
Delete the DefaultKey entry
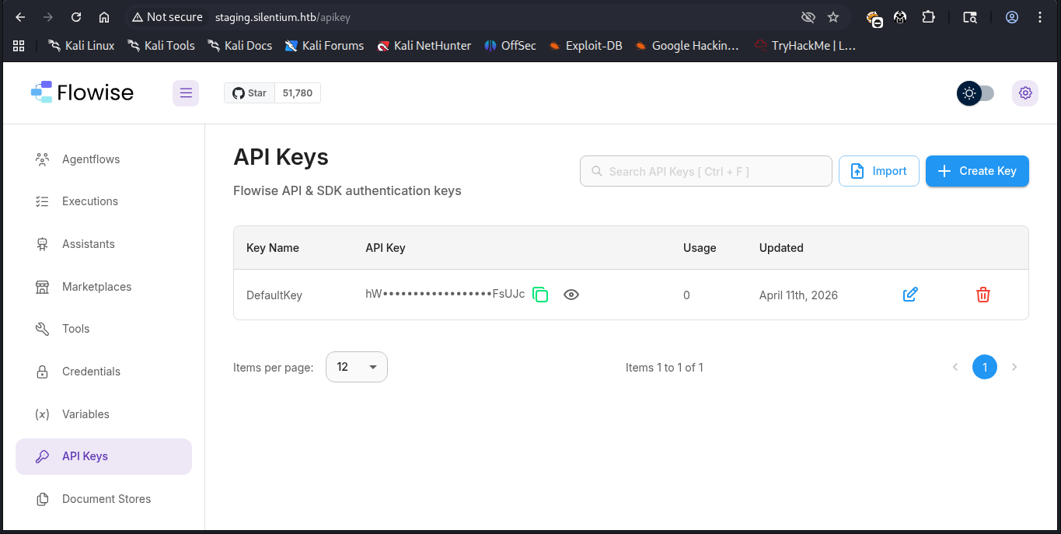point(983,295)
